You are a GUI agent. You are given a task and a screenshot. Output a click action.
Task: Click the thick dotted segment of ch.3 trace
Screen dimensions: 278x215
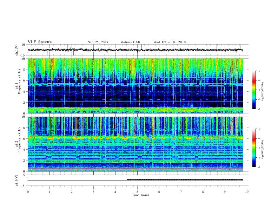point(185,180)
